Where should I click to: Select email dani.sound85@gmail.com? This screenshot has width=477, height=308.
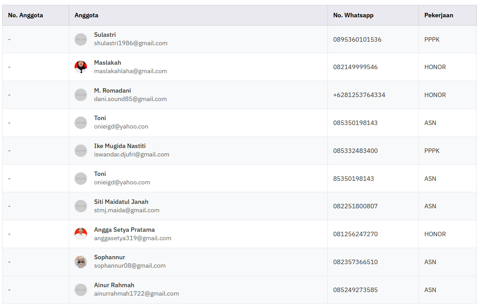tap(130, 99)
